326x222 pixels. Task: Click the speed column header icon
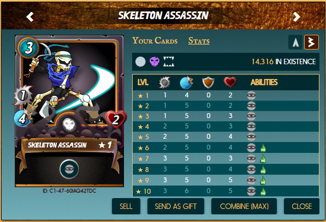click(x=187, y=82)
